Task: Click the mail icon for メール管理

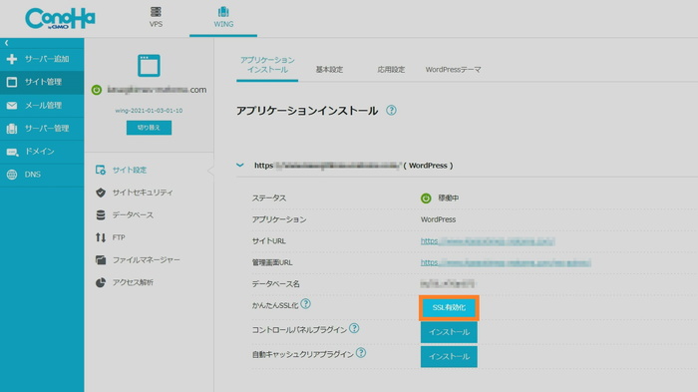Action: click(12, 106)
